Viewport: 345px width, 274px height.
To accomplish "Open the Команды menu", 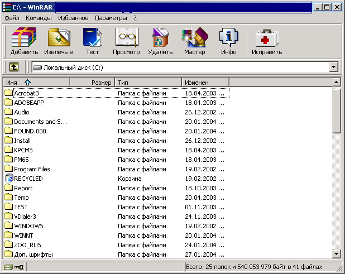I will pyautogui.click(x=39, y=18).
